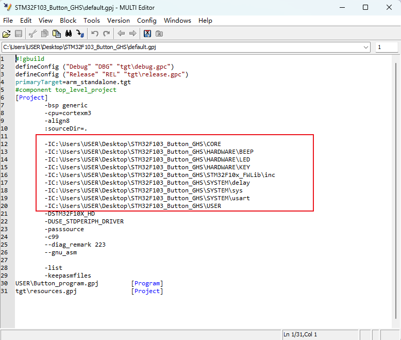Click the Paste clipboard icon
The width and height of the screenshot is (401, 340).
tap(57, 34)
